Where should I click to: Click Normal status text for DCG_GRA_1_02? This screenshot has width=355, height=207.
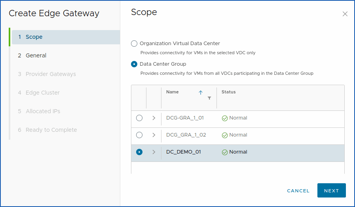point(238,135)
